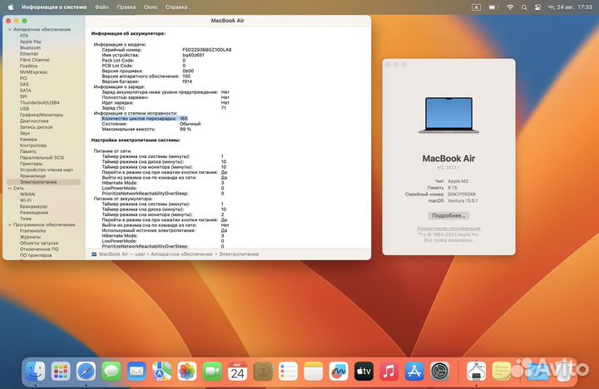Select Хранилище in the sidebar

coord(32,176)
